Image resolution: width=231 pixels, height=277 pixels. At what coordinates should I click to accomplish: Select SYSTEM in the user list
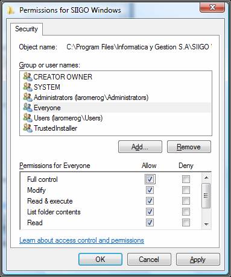point(116,87)
